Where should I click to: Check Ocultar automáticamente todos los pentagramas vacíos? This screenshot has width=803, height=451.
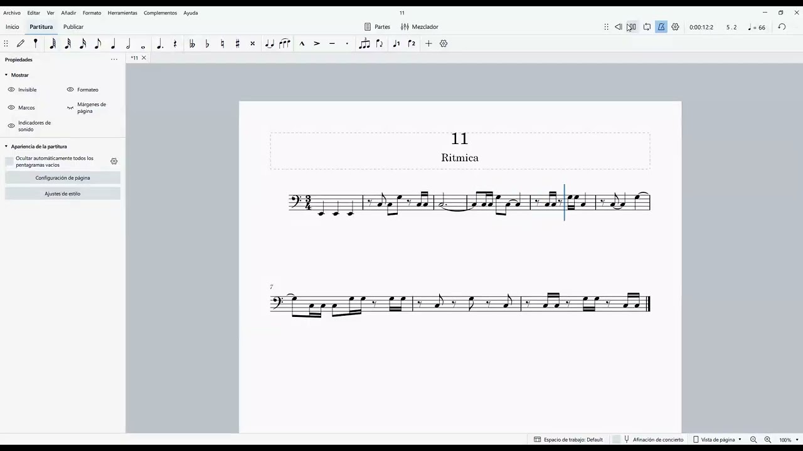(x=9, y=162)
